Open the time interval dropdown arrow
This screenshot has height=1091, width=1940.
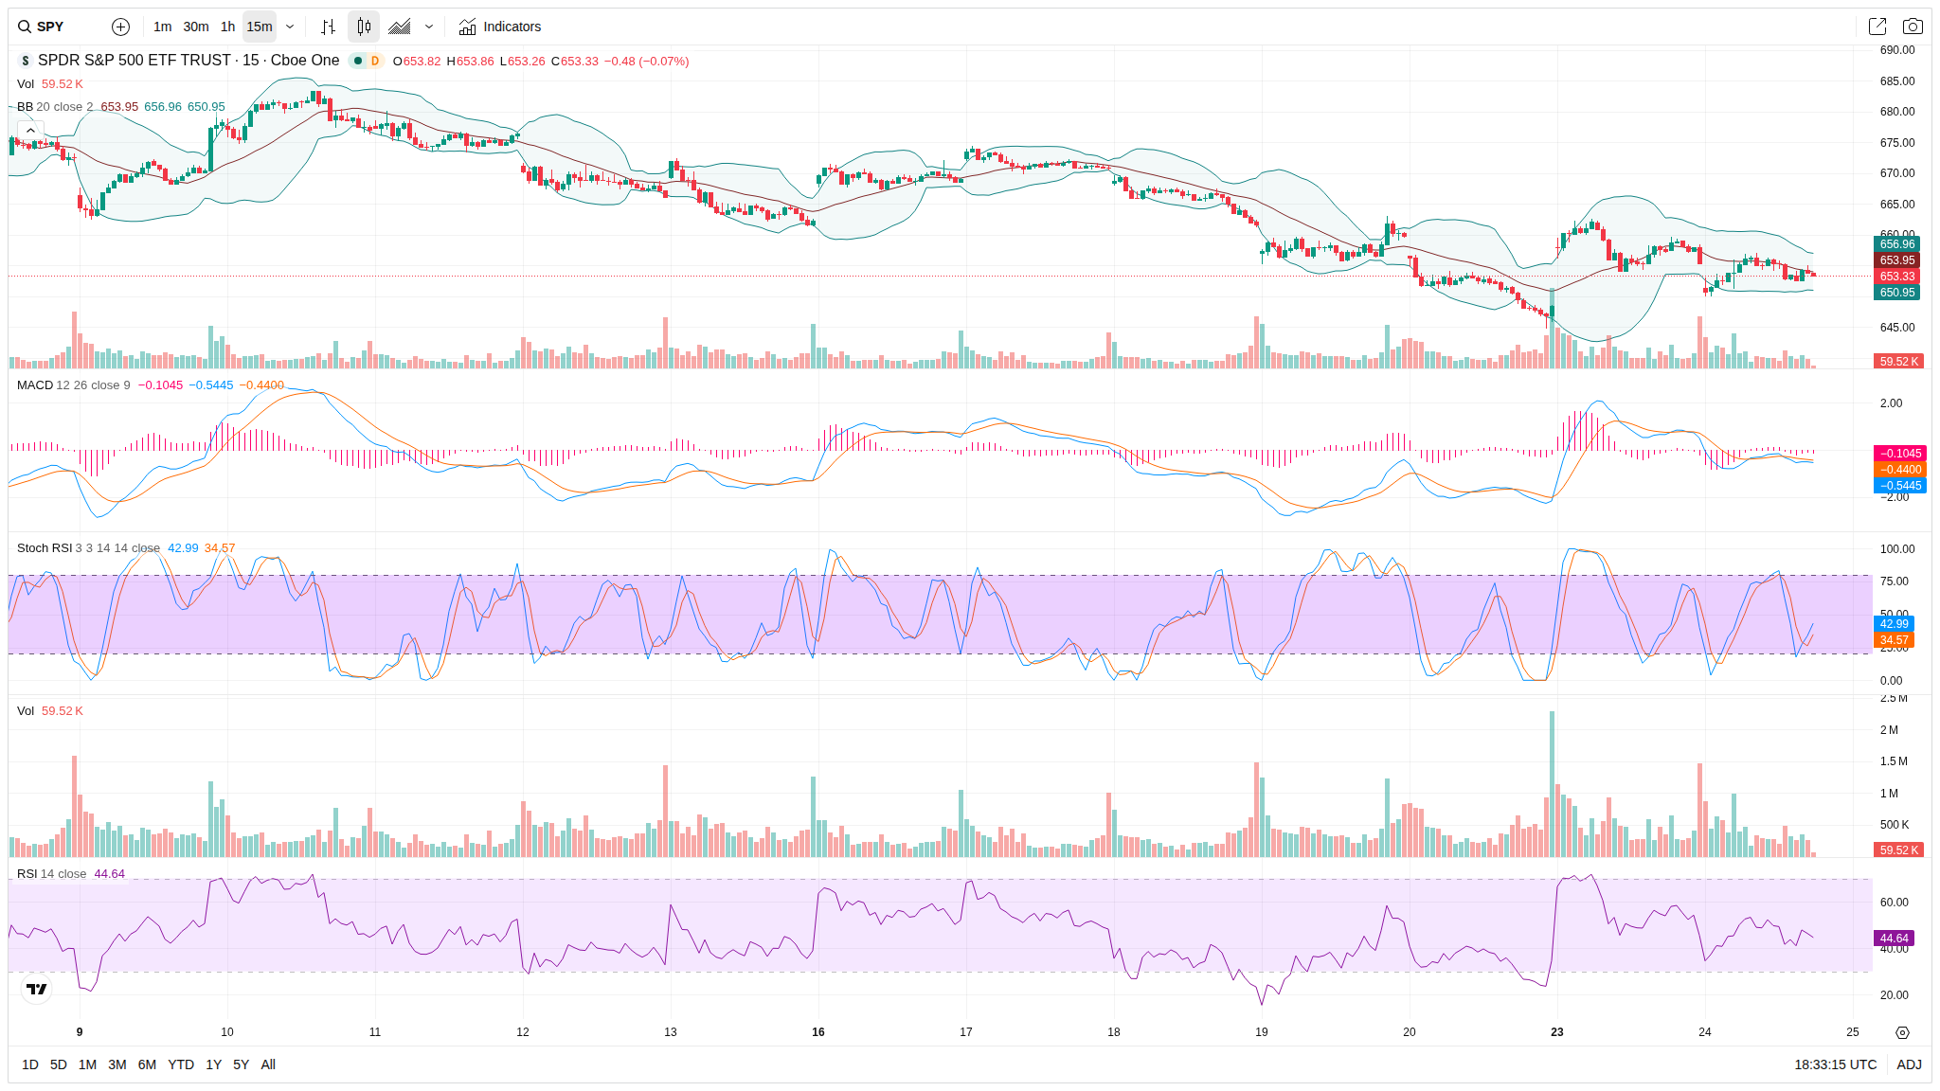[290, 27]
